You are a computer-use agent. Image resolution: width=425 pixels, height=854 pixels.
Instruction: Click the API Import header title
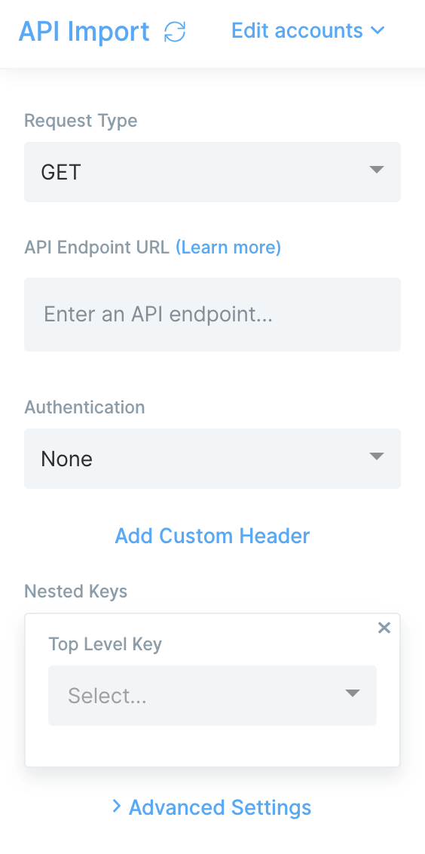84,32
